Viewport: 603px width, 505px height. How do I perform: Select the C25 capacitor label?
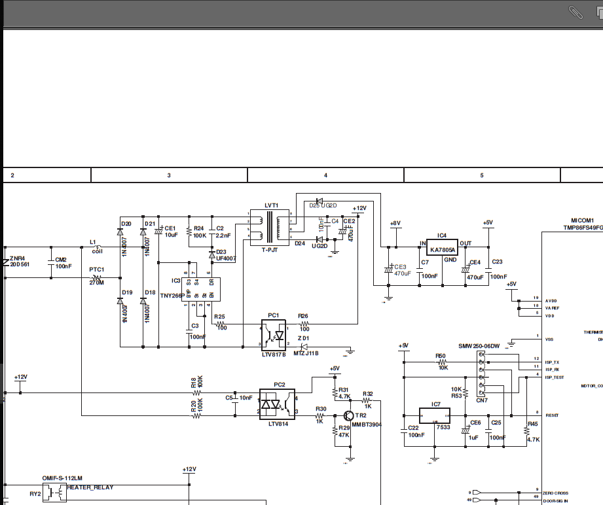(x=496, y=423)
